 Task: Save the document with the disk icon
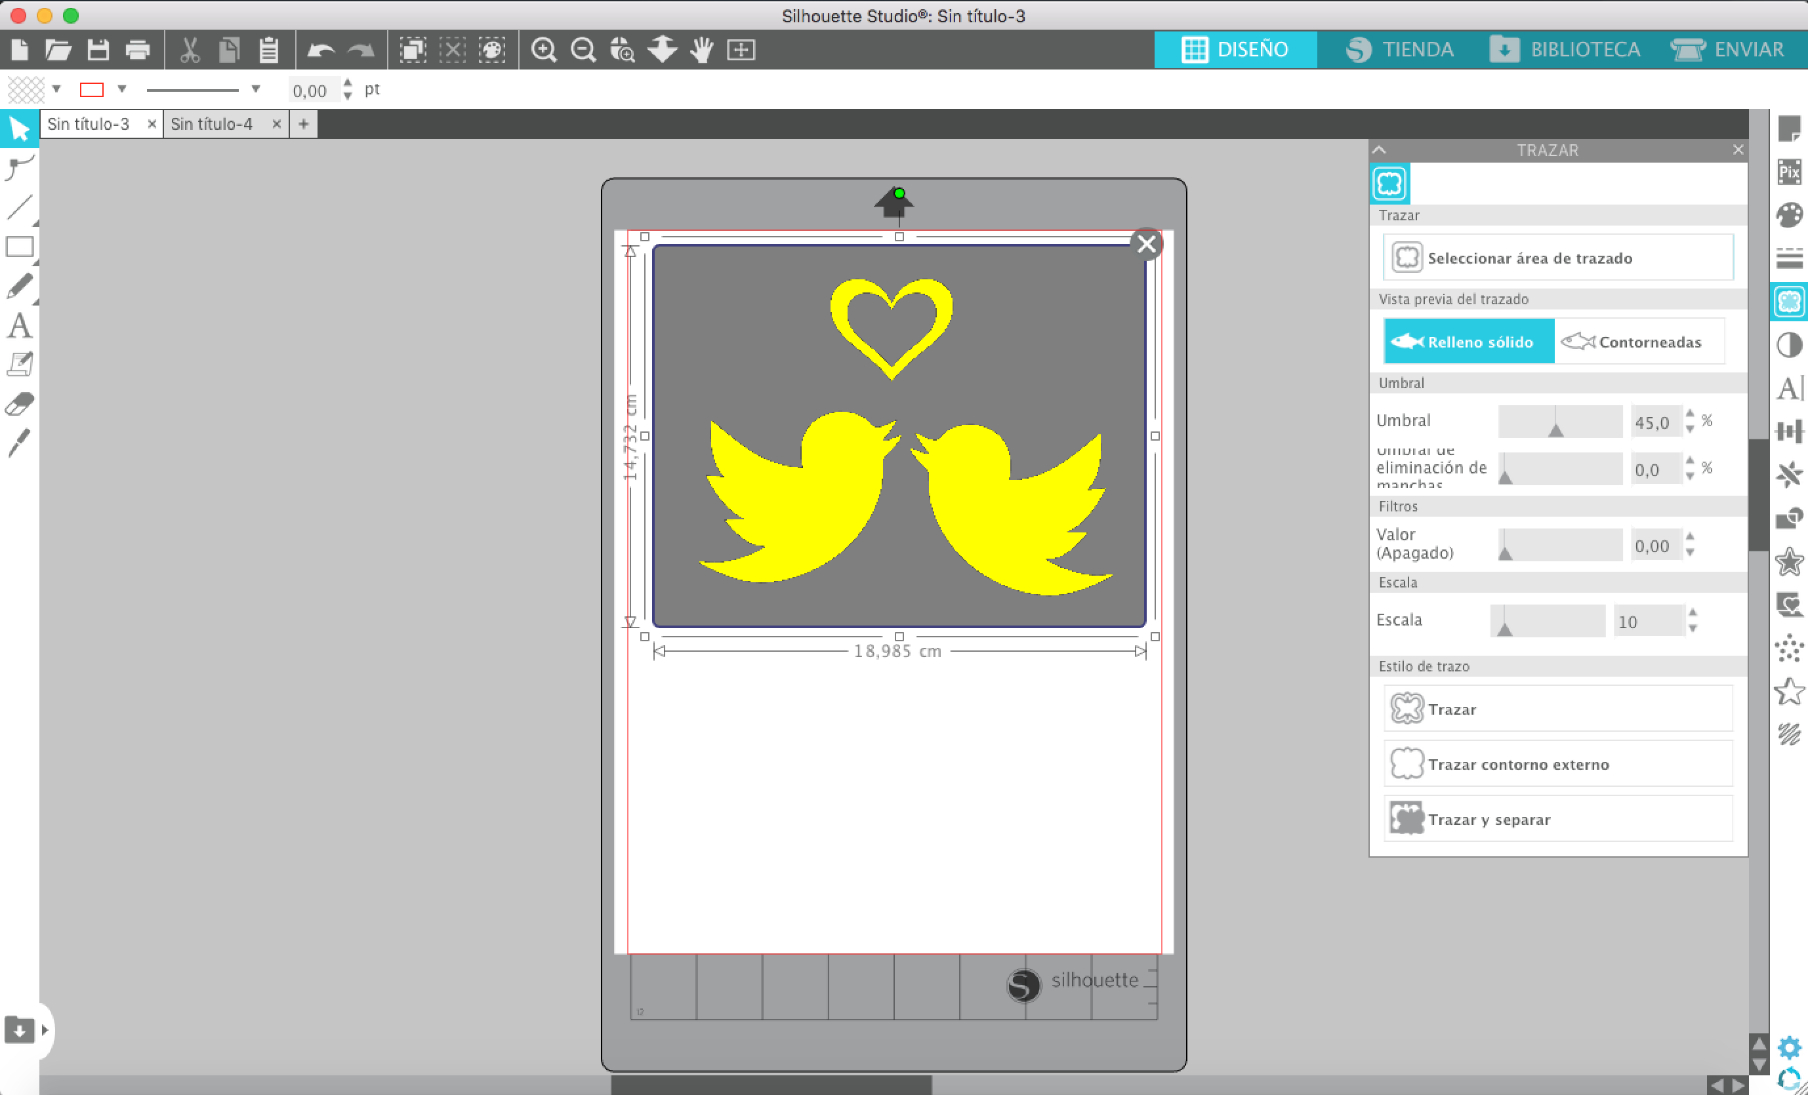pos(98,50)
